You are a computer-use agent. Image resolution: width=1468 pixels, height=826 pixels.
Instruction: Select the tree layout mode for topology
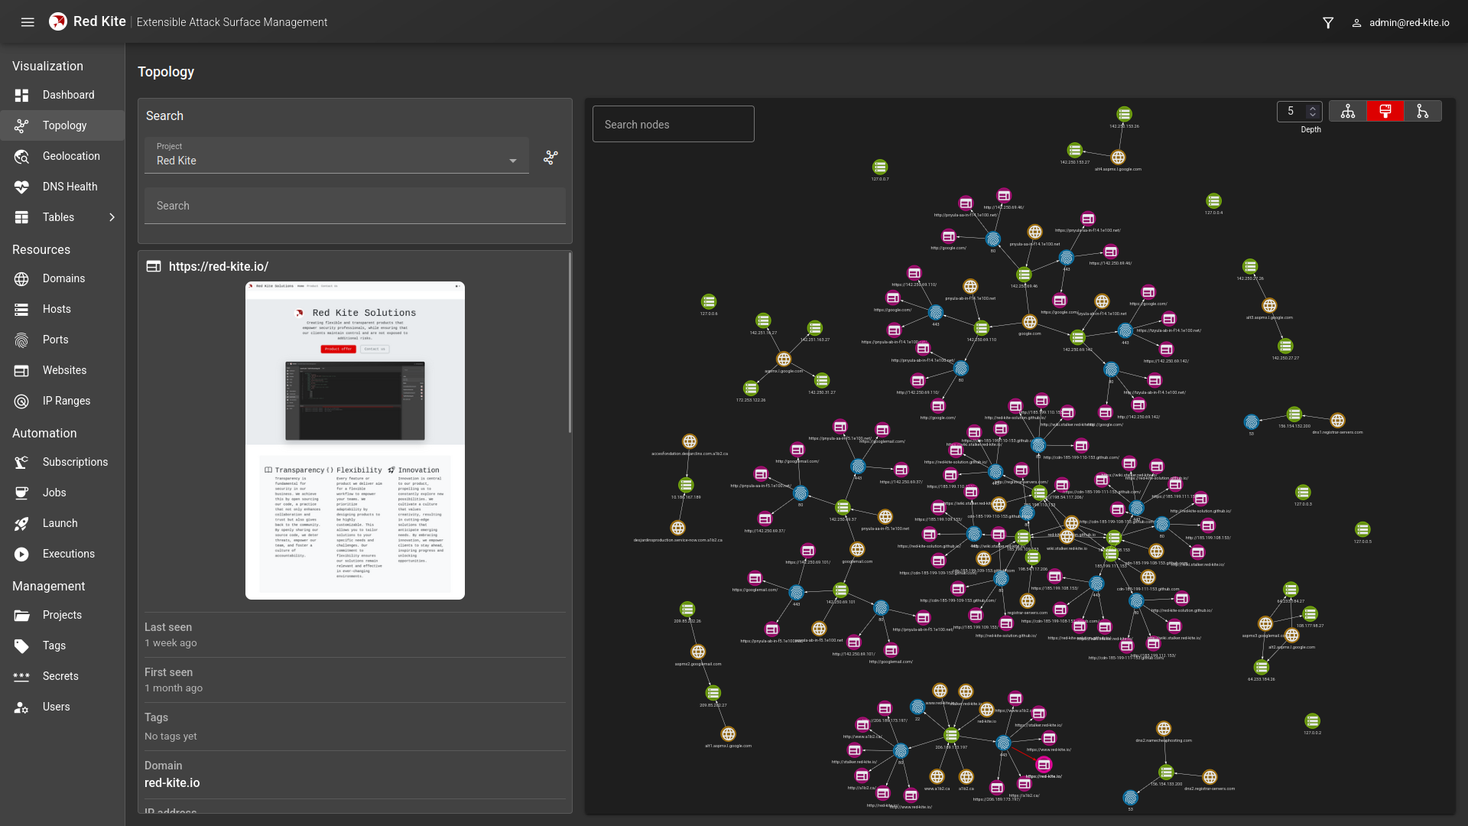[x=1347, y=111]
